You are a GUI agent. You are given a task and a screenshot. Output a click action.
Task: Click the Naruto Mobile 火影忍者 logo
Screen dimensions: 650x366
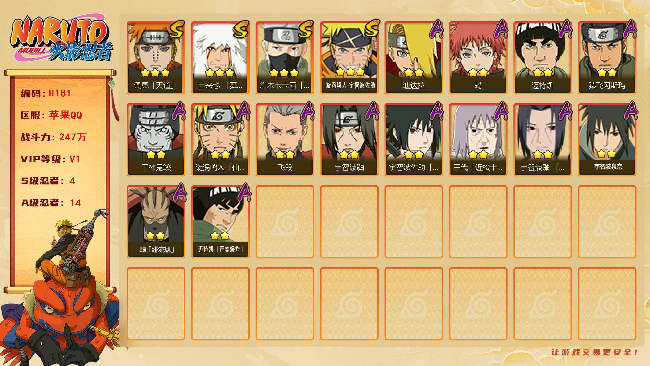click(x=62, y=39)
